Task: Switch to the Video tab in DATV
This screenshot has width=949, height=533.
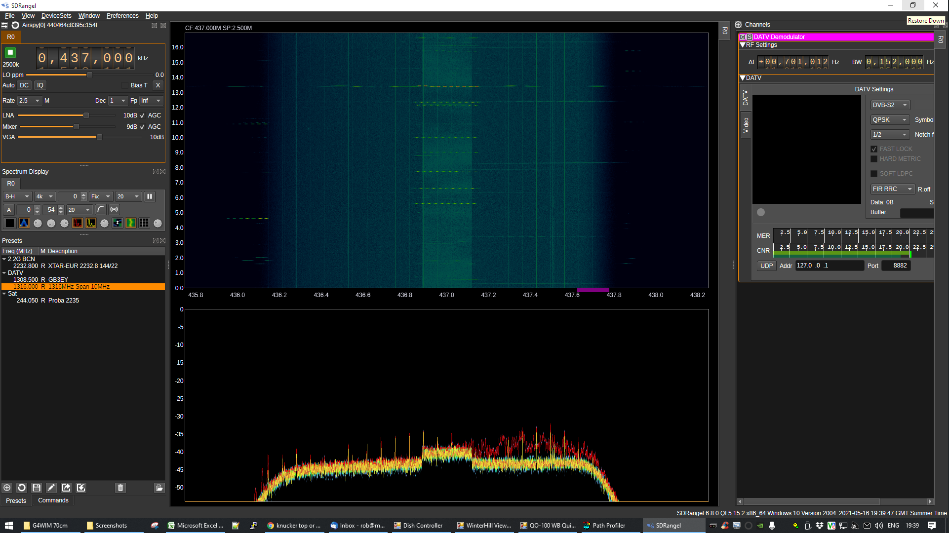Action: coord(746,125)
